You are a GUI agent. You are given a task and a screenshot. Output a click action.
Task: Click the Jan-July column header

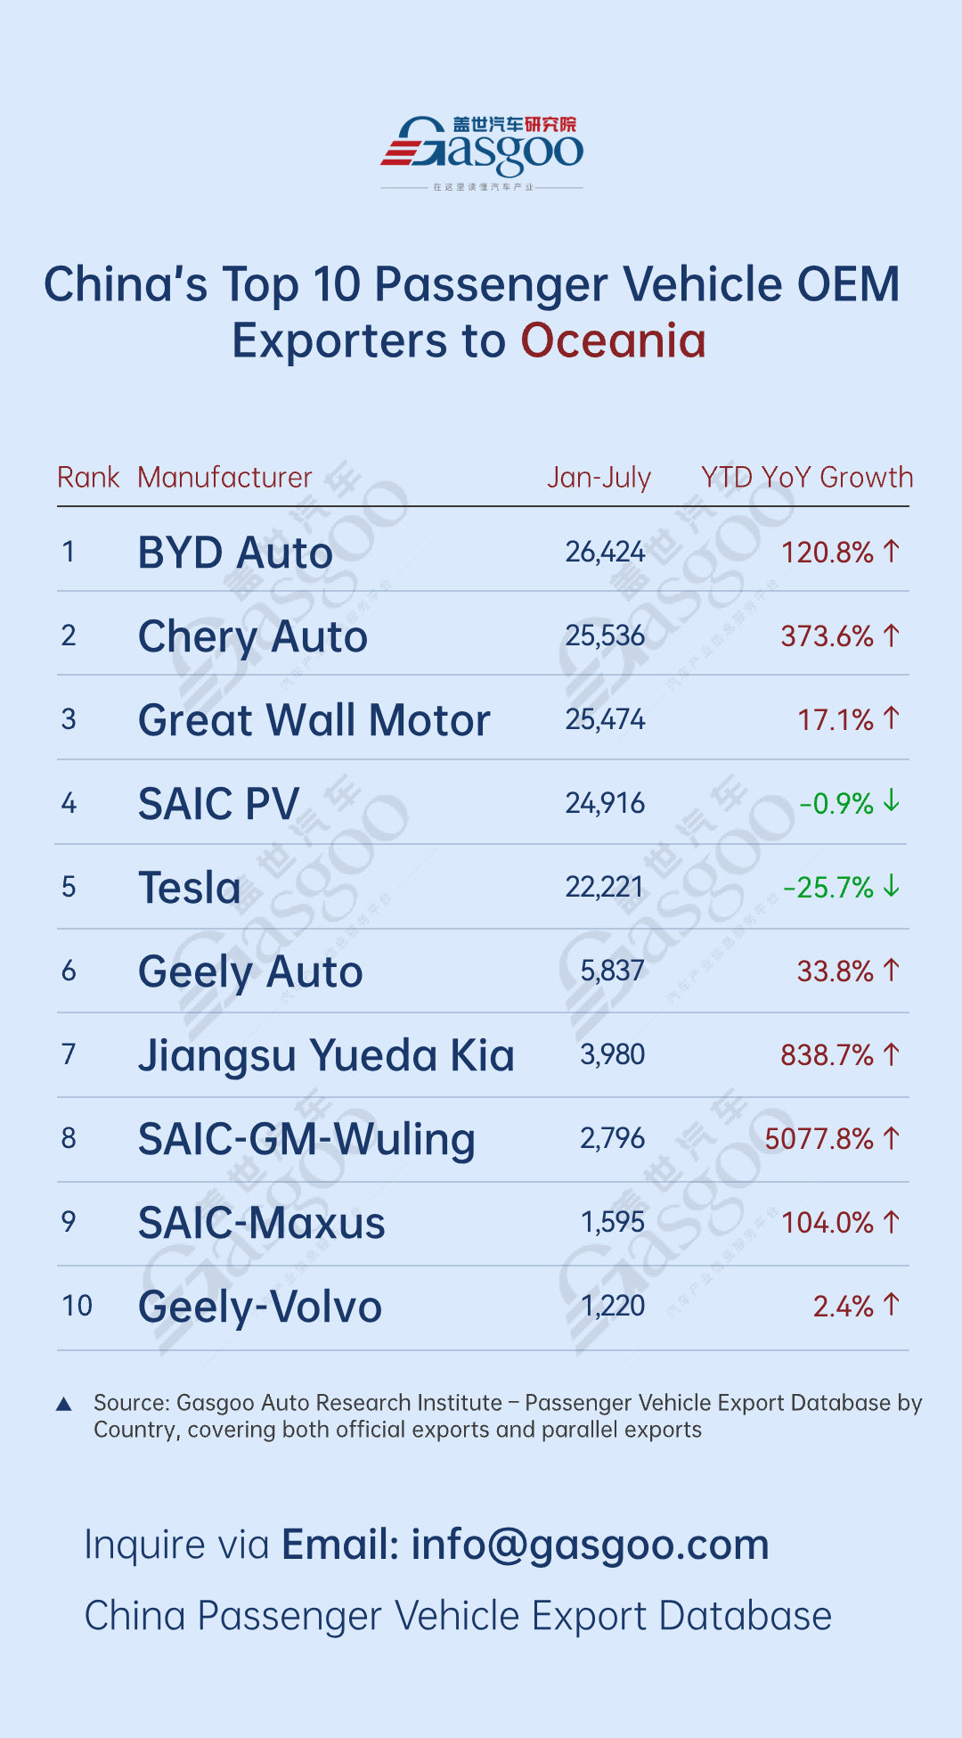pos(599,478)
